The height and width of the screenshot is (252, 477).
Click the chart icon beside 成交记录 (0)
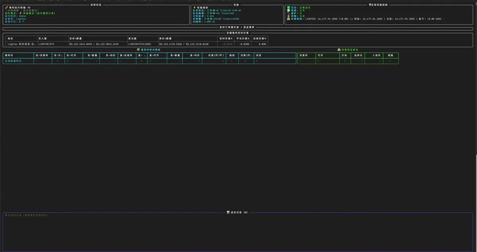pos(228,212)
